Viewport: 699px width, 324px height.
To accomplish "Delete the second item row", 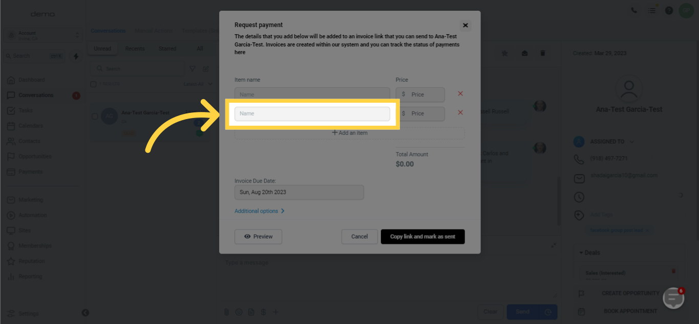I will coord(460,112).
